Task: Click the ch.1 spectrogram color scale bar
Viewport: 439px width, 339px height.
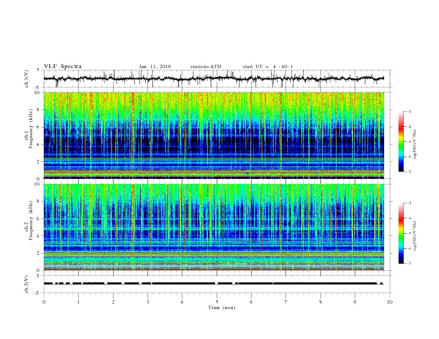Action: (x=401, y=142)
